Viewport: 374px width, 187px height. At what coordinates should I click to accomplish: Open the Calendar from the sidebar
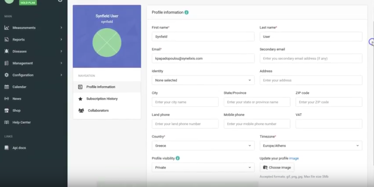19,87
